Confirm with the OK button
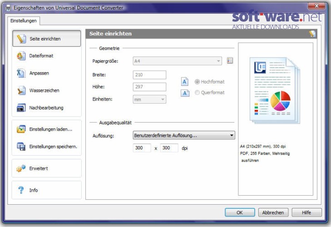This screenshot has height=227, width=331. tap(240, 212)
